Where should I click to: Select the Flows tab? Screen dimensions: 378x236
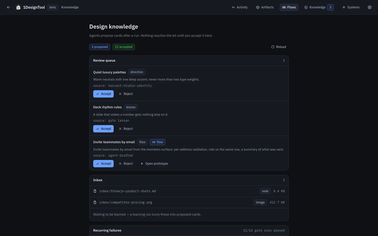(x=289, y=7)
